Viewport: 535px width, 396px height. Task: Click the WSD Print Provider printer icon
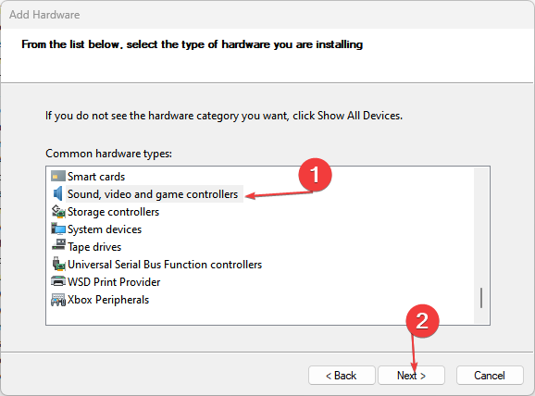(x=58, y=281)
